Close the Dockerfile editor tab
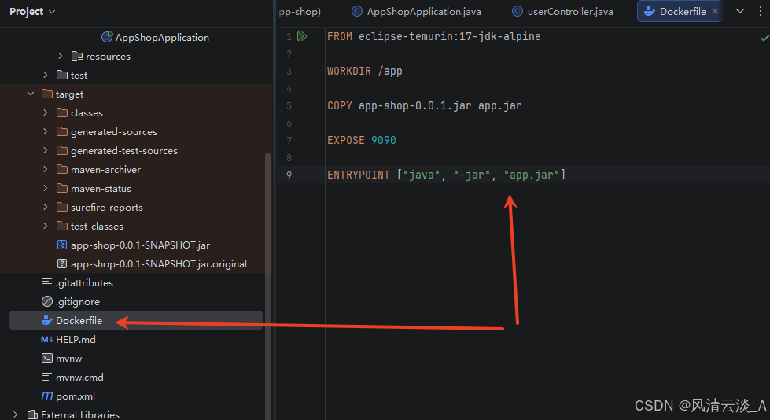The width and height of the screenshot is (770, 420). (715, 11)
